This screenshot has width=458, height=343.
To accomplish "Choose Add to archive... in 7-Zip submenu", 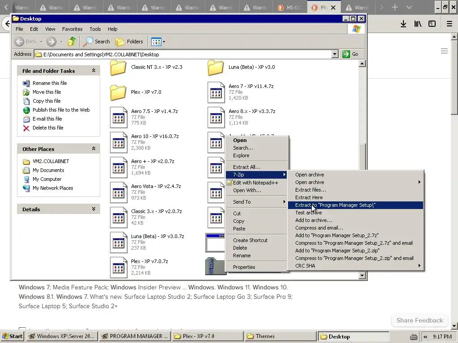I will click(x=356, y=220).
